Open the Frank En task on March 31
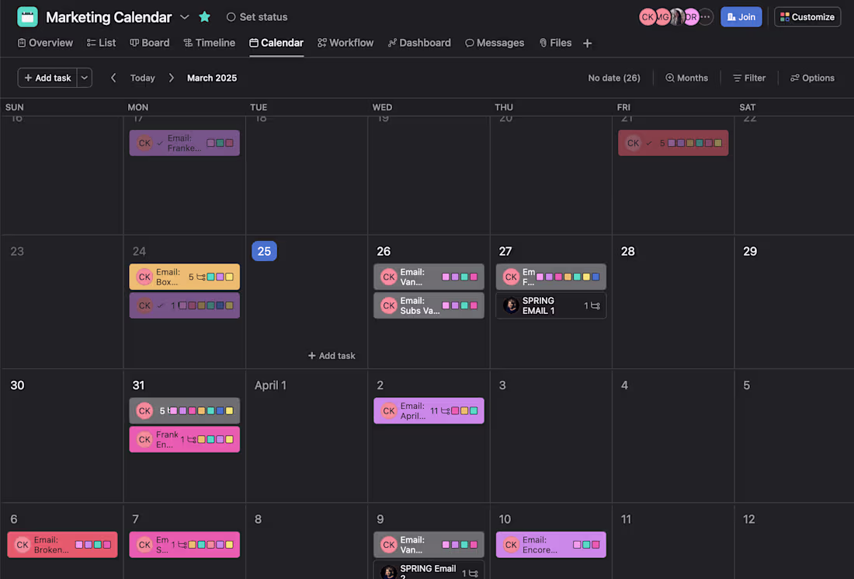This screenshot has width=854, height=579. 184,439
